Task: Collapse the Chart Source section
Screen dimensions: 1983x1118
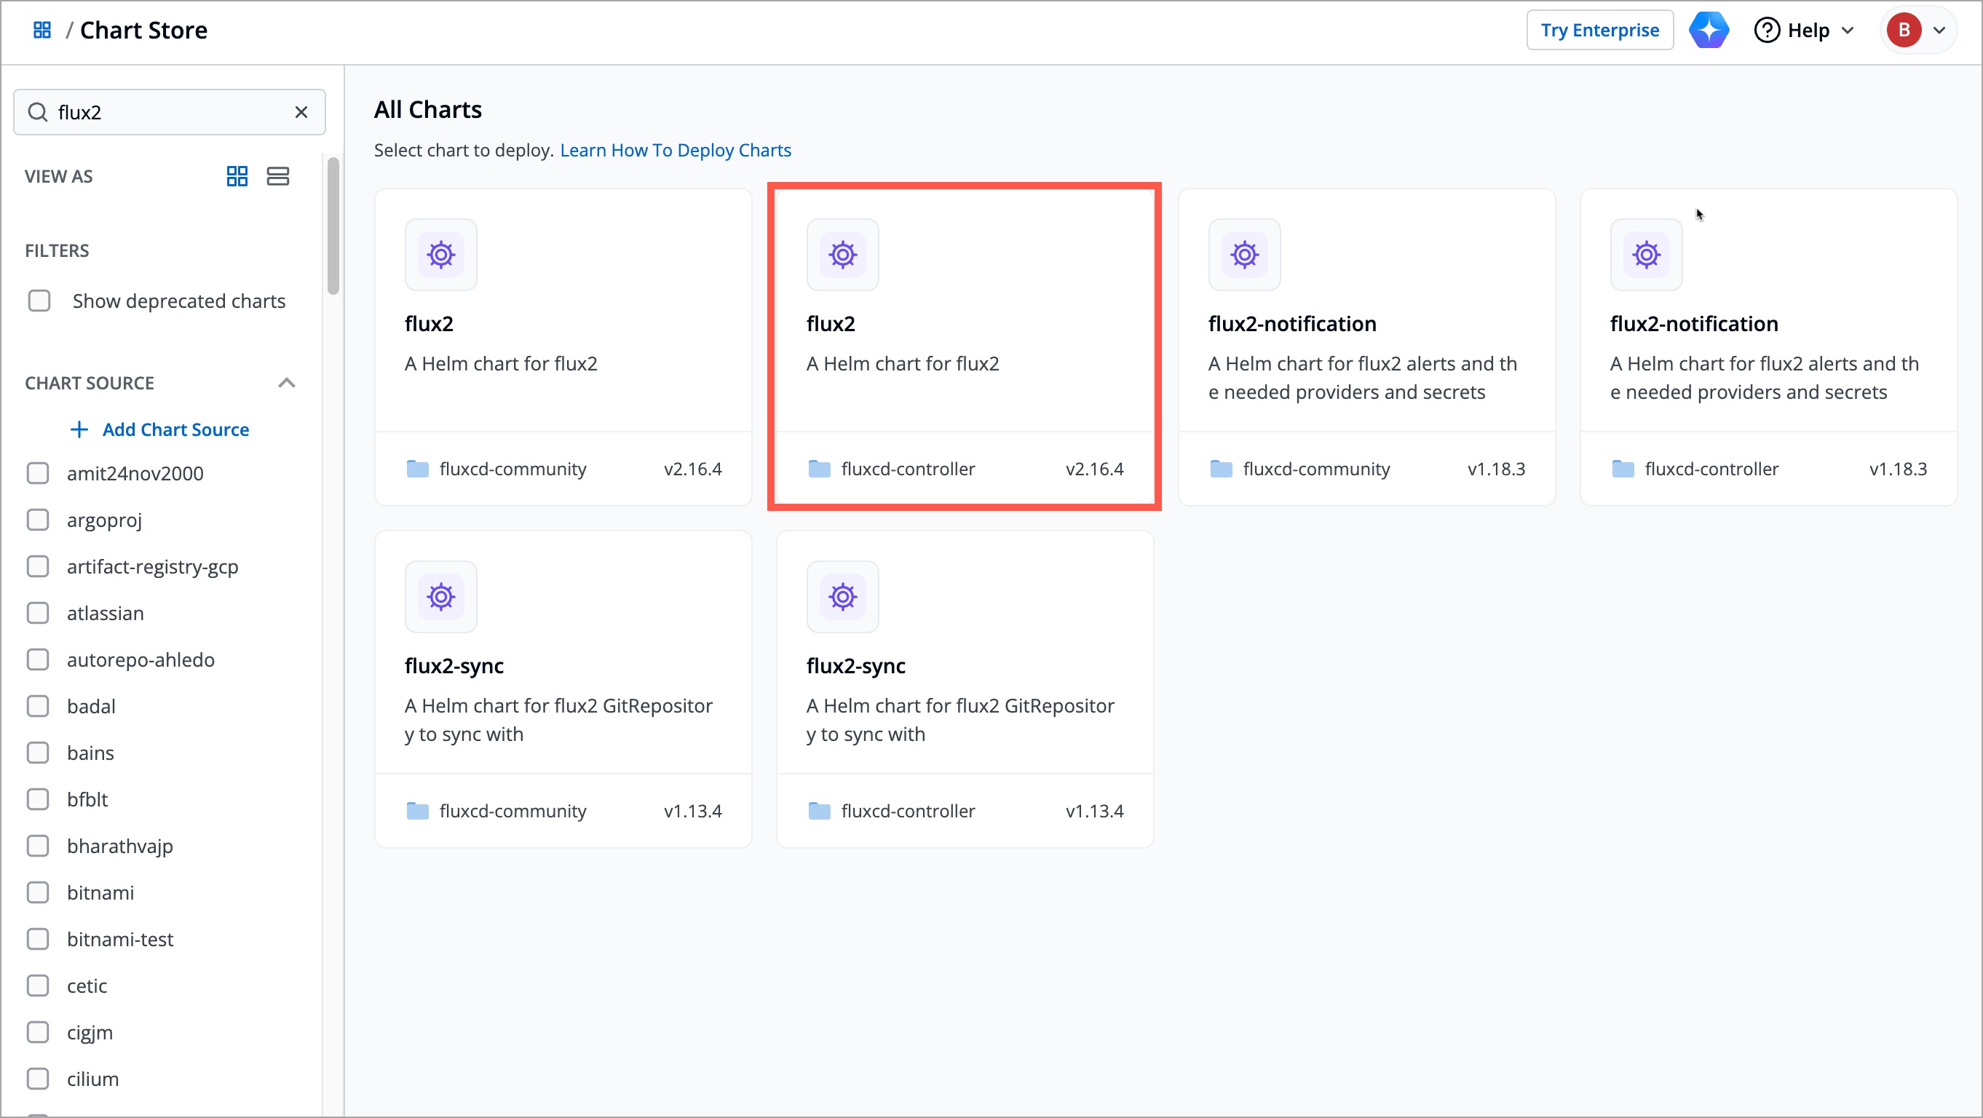Action: (286, 383)
